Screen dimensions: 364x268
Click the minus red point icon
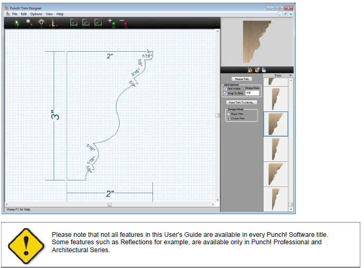click(123, 23)
